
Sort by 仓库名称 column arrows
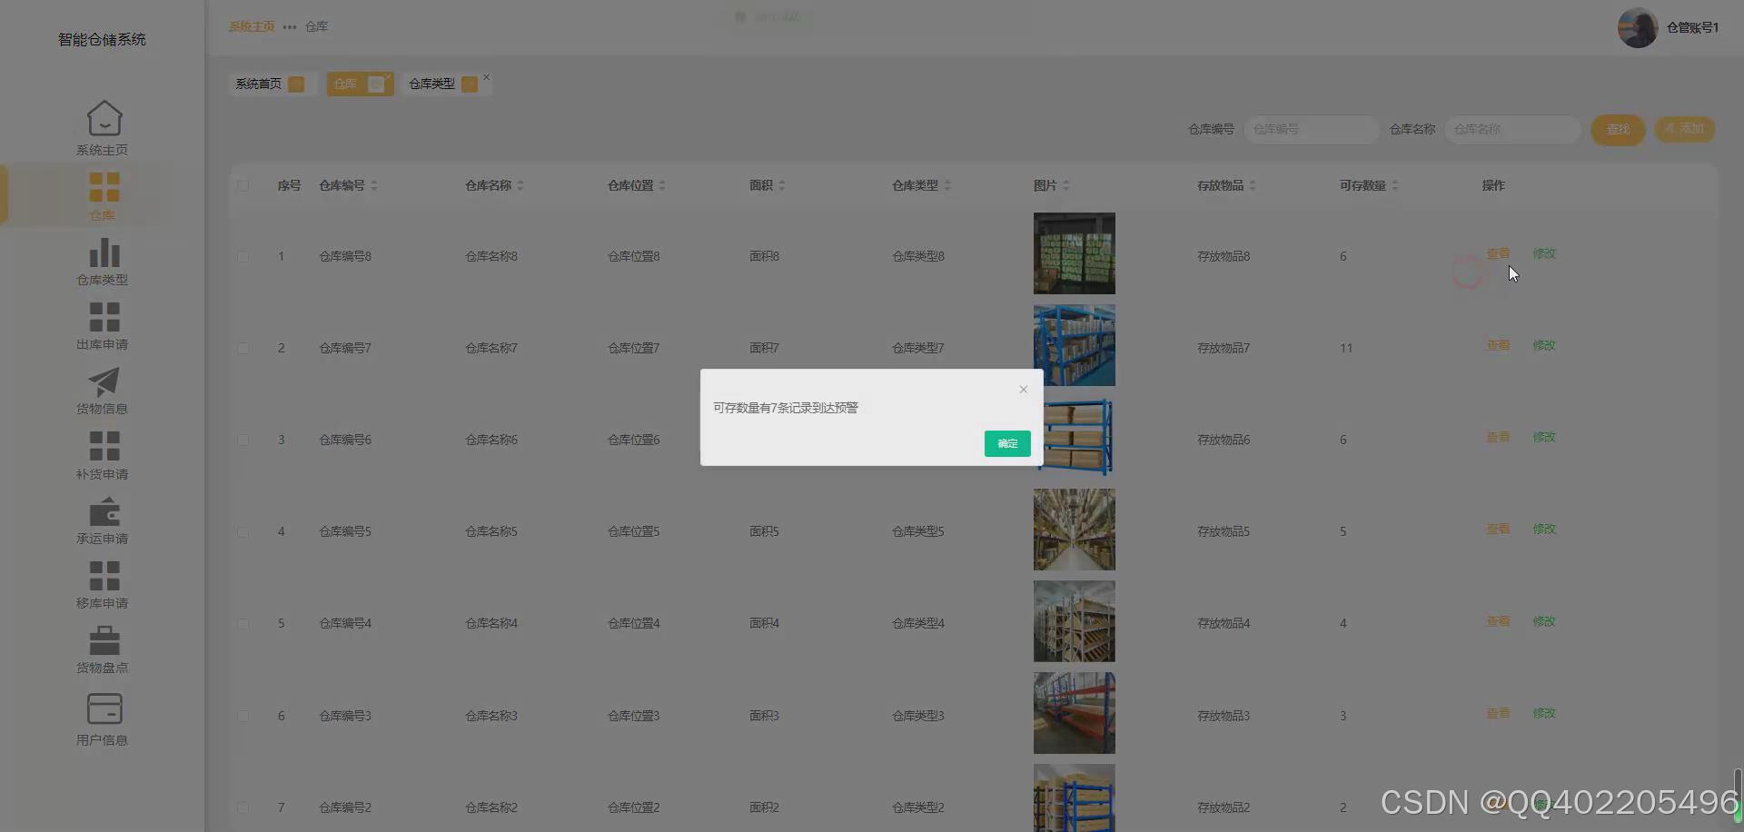tap(520, 185)
